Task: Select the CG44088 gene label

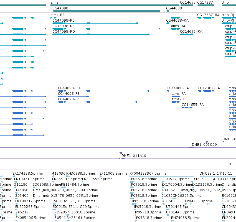Action: 174,8
